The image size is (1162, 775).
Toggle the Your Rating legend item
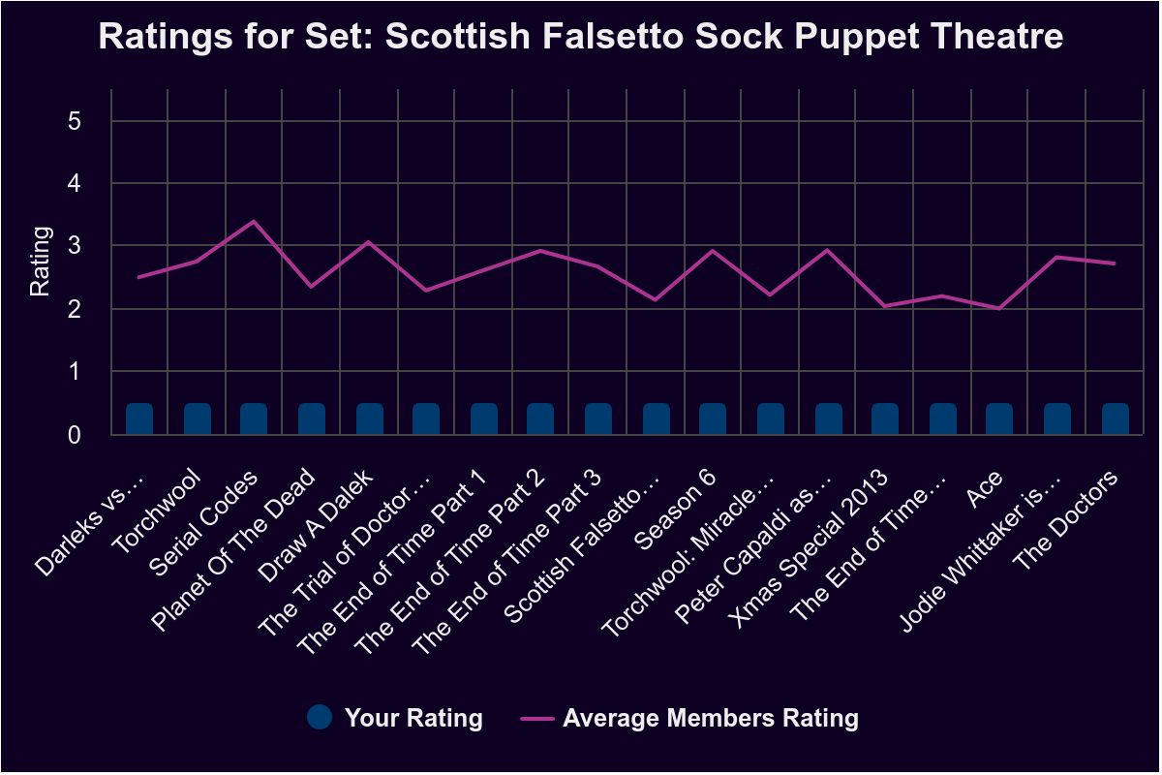[394, 718]
